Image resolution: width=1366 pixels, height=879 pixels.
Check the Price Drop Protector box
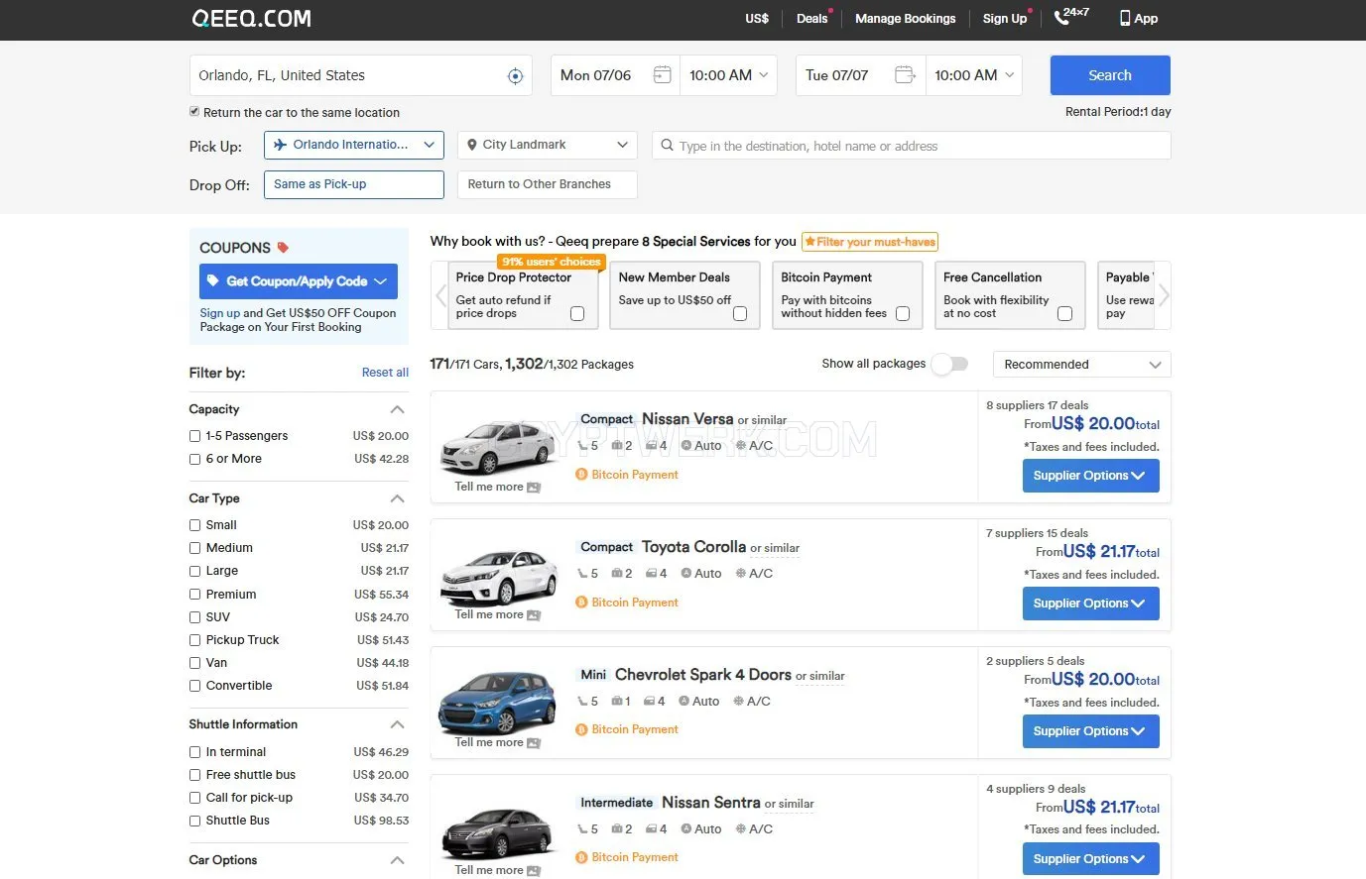(x=577, y=314)
